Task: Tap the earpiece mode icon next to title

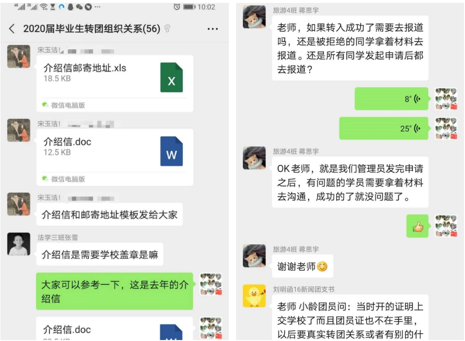Action: pos(167,29)
